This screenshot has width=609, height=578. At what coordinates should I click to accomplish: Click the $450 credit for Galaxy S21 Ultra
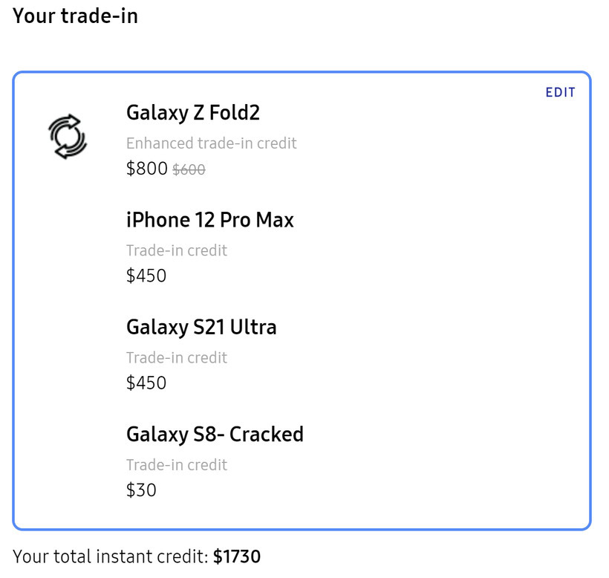pyautogui.click(x=146, y=383)
